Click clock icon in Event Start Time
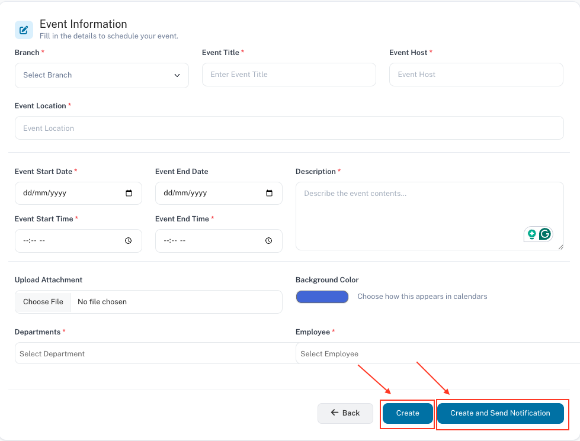580x441 pixels. pyautogui.click(x=129, y=241)
